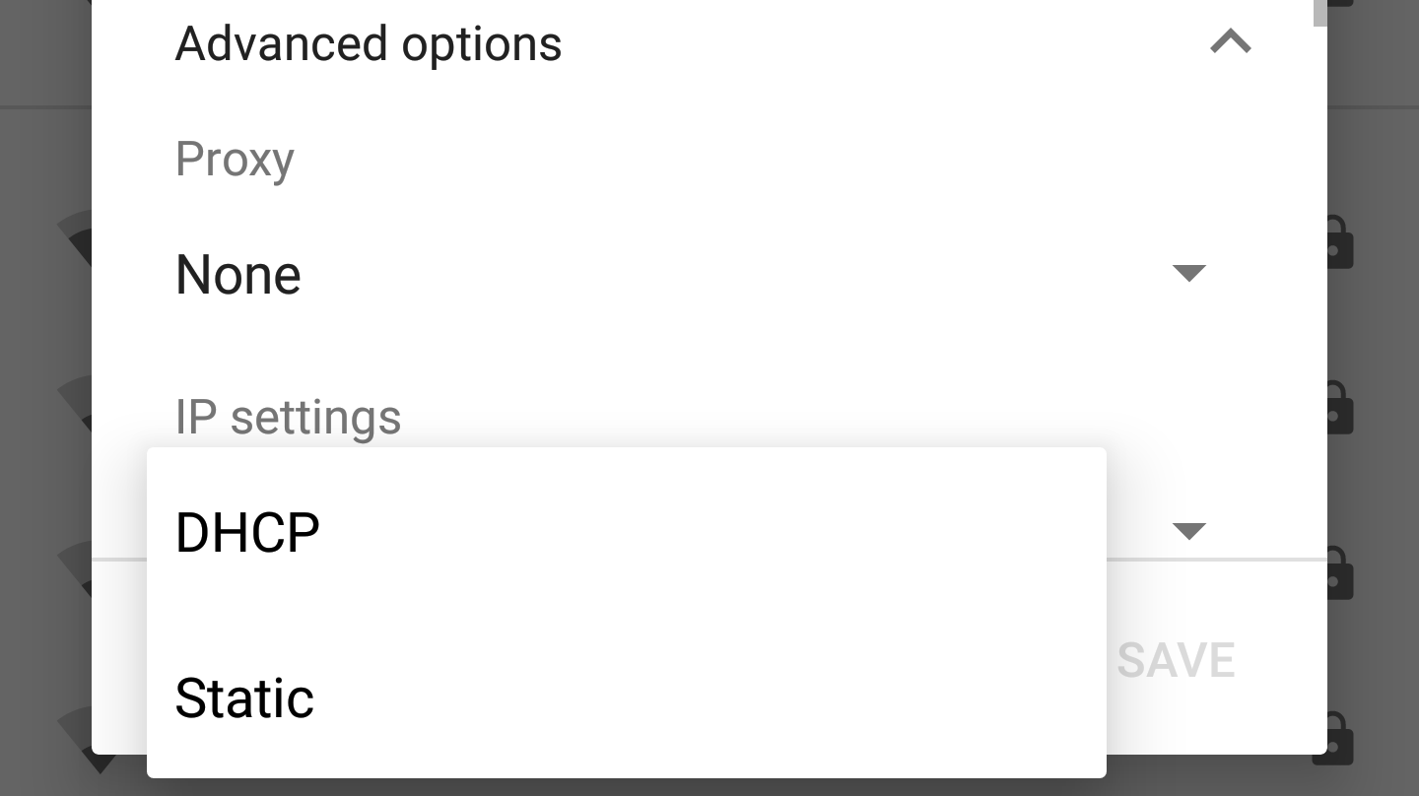Open the Proxy dropdown showing None
Screen dimensions: 1419x796
point(690,274)
